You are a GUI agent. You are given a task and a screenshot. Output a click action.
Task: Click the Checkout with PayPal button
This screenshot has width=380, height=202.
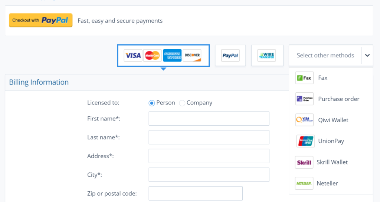[x=41, y=20]
